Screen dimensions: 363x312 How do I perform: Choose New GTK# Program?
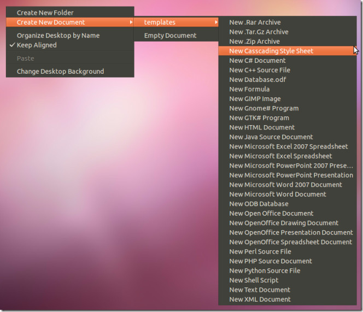[x=288, y=118]
